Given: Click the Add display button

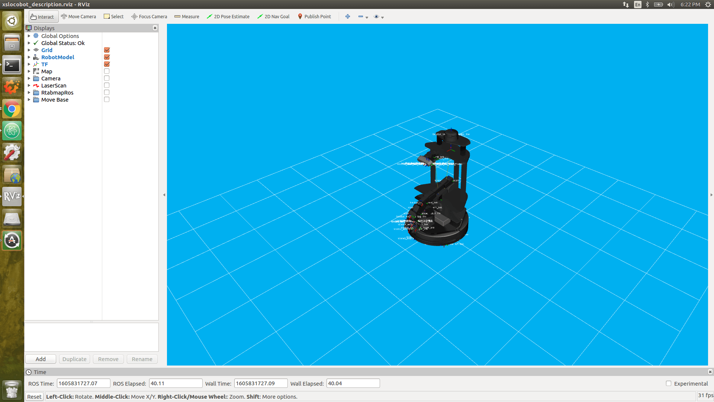Looking at the screenshot, I should tap(41, 359).
